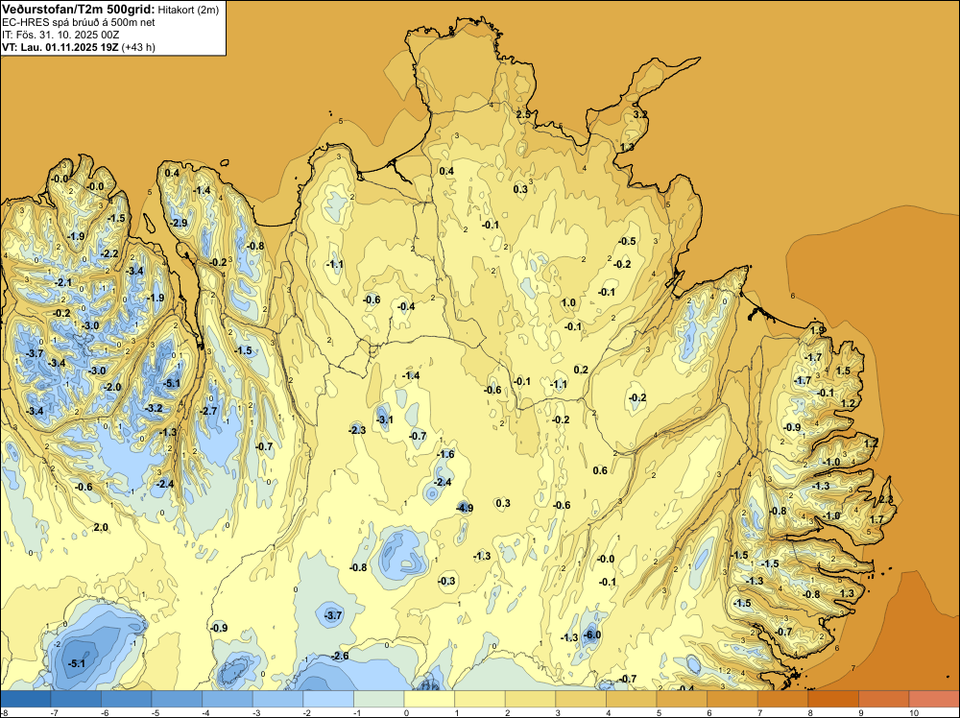Pick the orange legend swatch between 6 and 7
The image size is (960, 718).
coord(732,699)
